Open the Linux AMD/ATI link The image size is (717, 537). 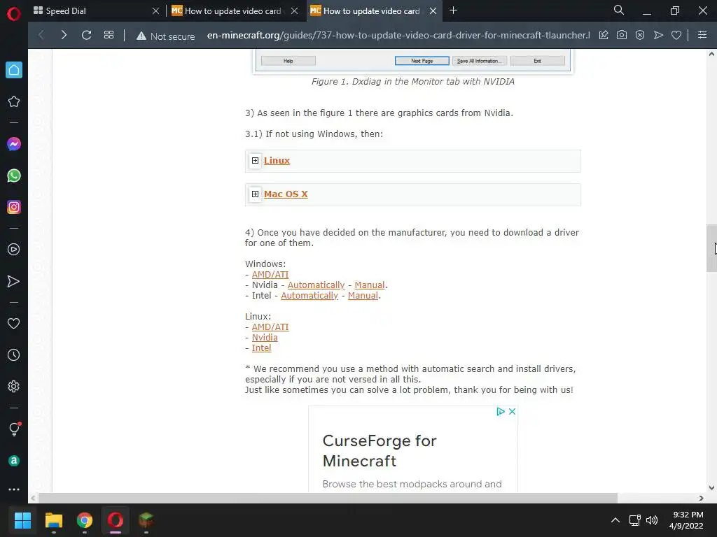pyautogui.click(x=270, y=327)
